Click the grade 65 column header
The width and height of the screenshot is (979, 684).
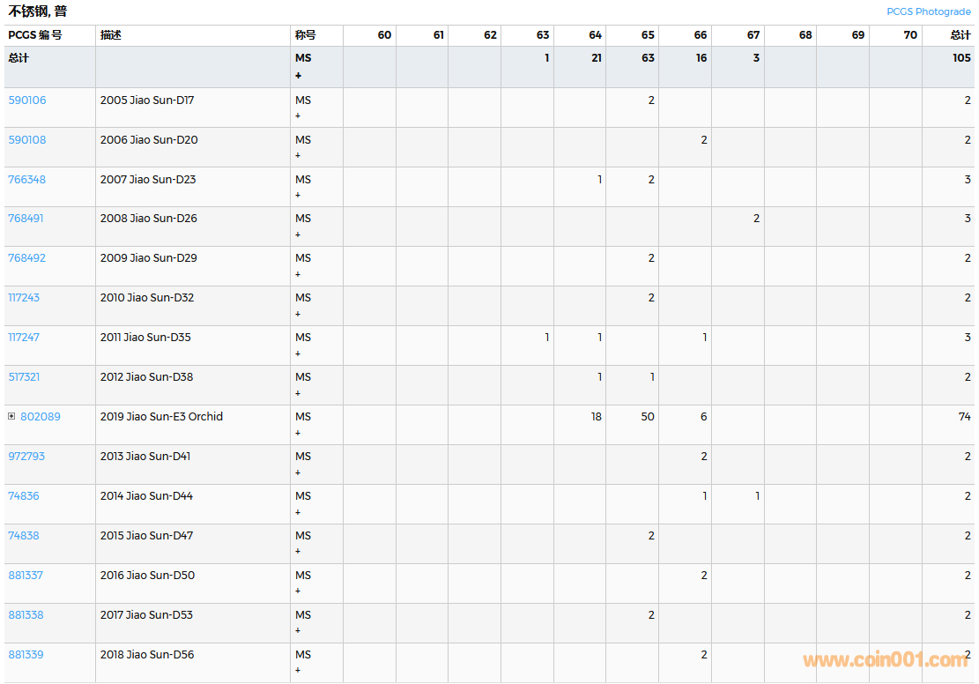pyautogui.click(x=648, y=35)
